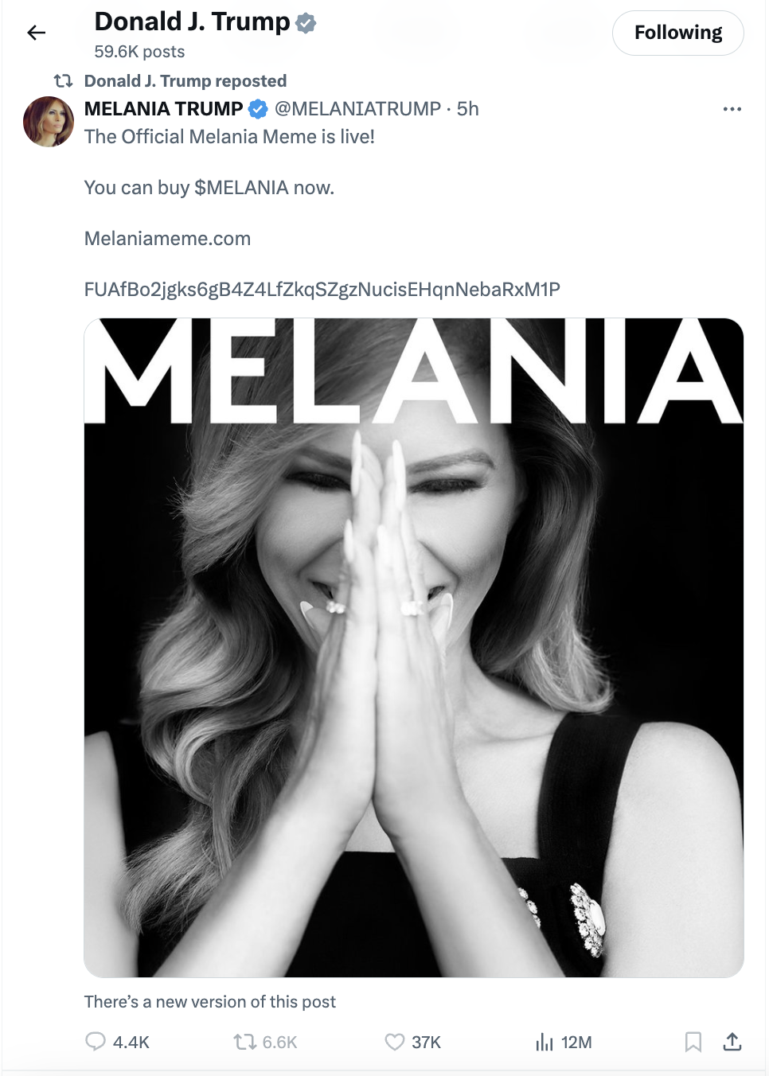The height and width of the screenshot is (1076, 769).
Task: Open post view count analytics
Action: coord(544,1041)
